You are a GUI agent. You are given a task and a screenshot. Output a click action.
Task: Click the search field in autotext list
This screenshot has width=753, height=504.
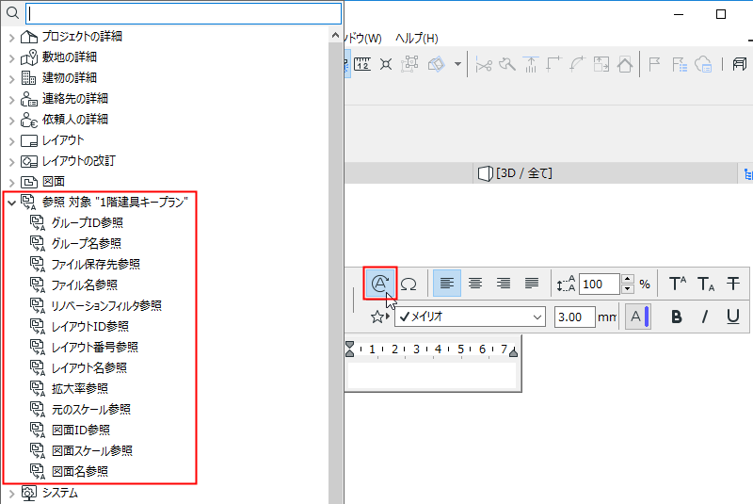(184, 13)
